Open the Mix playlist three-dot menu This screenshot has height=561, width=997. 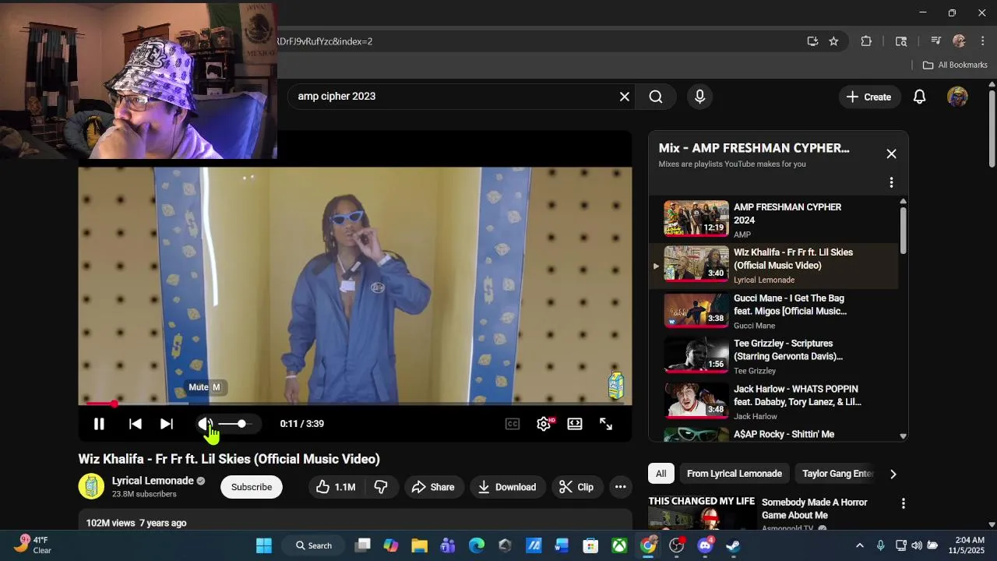[x=891, y=182]
